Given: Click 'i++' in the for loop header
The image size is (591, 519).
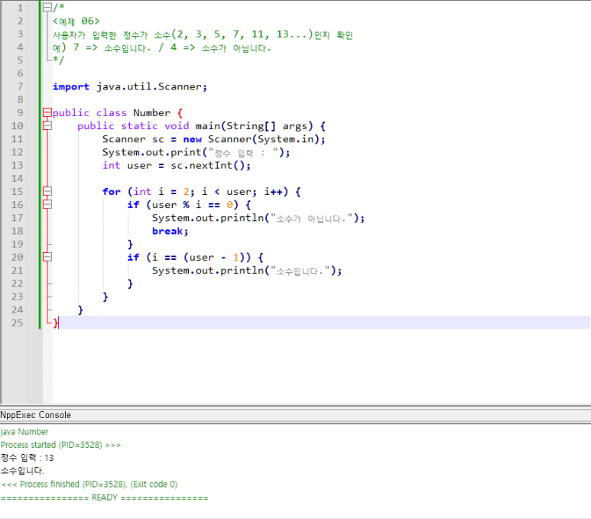Looking at the screenshot, I should point(273,191).
